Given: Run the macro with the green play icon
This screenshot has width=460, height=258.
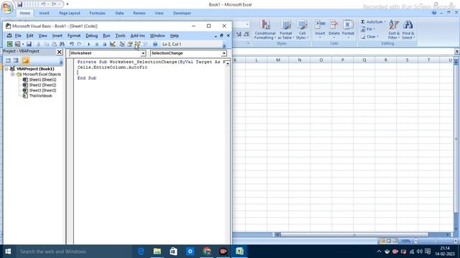Looking at the screenshot, I should (89, 44).
